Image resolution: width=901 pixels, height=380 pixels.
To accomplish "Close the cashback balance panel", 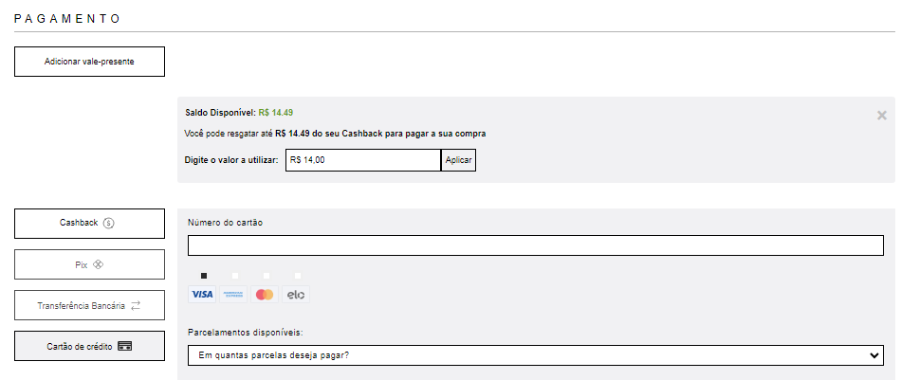I will click(882, 115).
